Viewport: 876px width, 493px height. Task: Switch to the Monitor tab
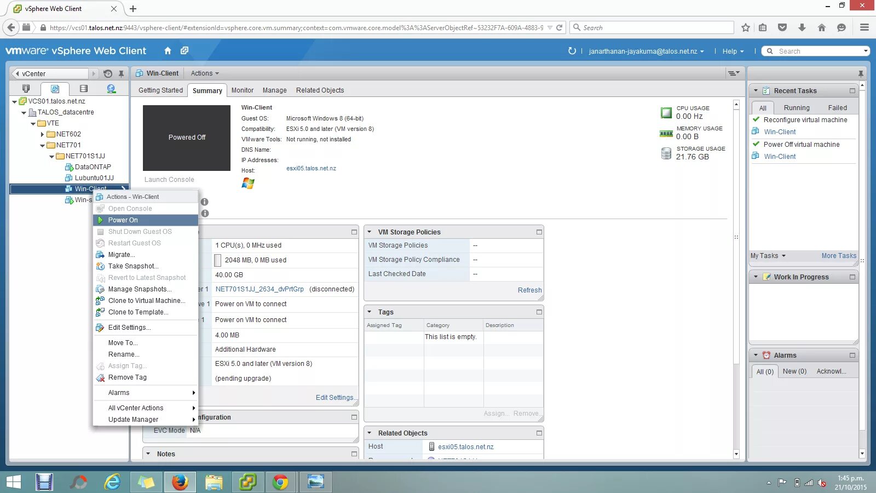[x=242, y=90]
